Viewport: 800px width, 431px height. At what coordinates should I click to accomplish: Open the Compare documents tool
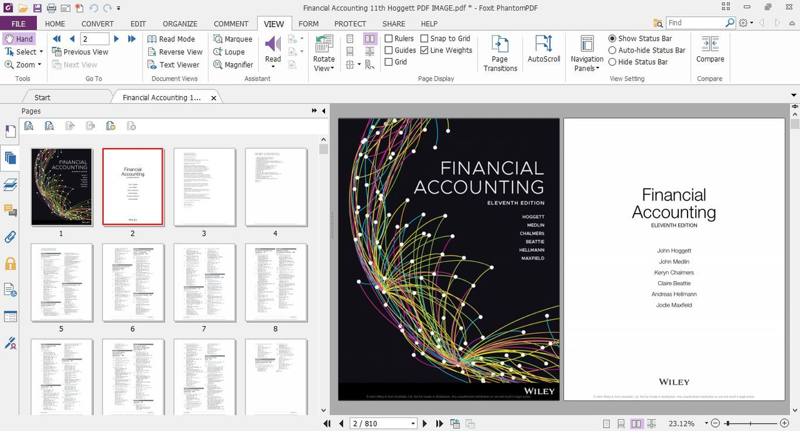(710, 49)
